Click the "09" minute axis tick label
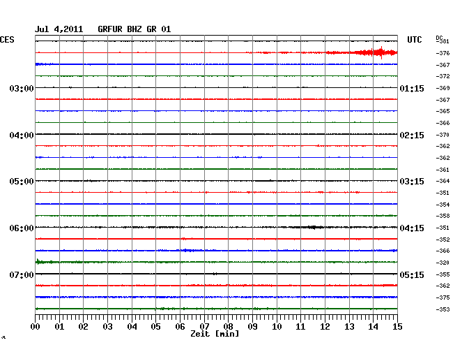Image resolution: width=453 pixels, height=345 pixels. click(252, 326)
